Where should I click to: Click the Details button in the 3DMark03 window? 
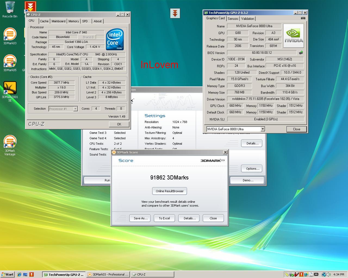(x=252, y=143)
